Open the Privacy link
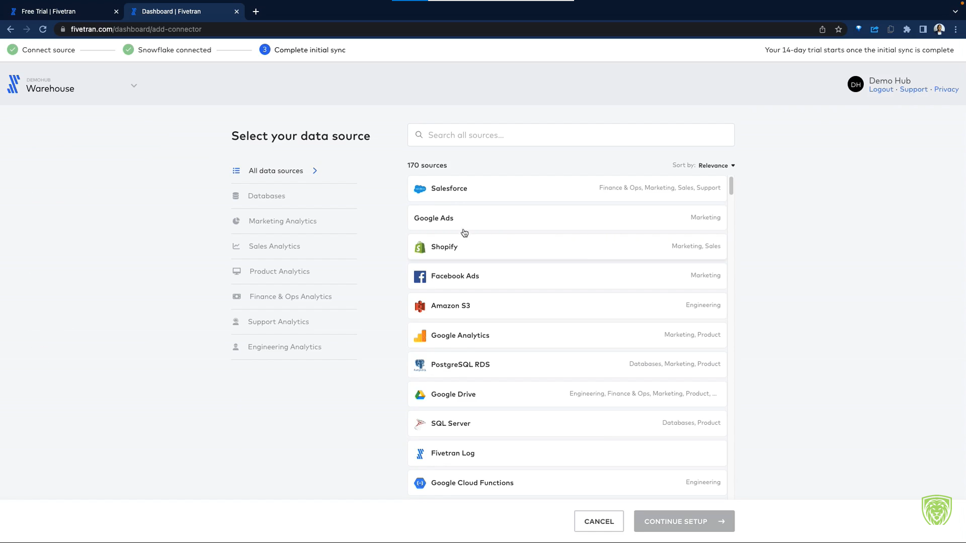966x543 pixels. (x=946, y=89)
